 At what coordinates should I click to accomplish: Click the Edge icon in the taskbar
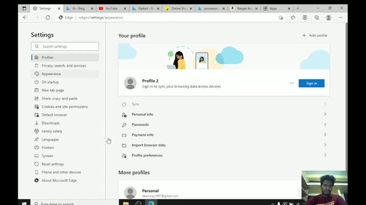tap(151, 203)
